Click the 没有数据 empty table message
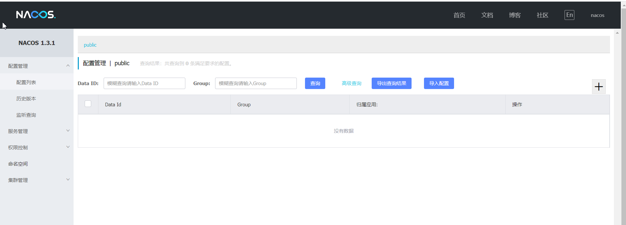This screenshot has width=626, height=225. [x=344, y=131]
